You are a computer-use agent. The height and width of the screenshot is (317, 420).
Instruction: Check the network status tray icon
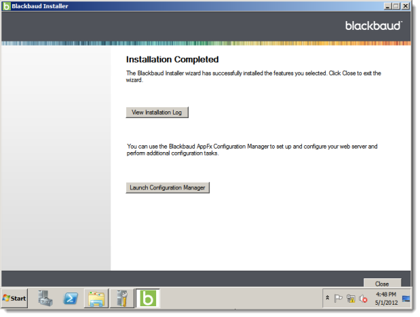[x=351, y=298]
